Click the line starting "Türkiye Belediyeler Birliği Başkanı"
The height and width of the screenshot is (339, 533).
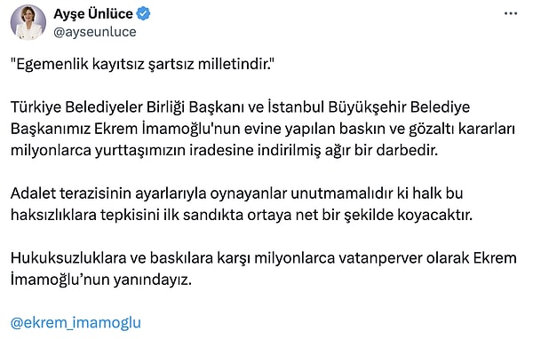240,107
